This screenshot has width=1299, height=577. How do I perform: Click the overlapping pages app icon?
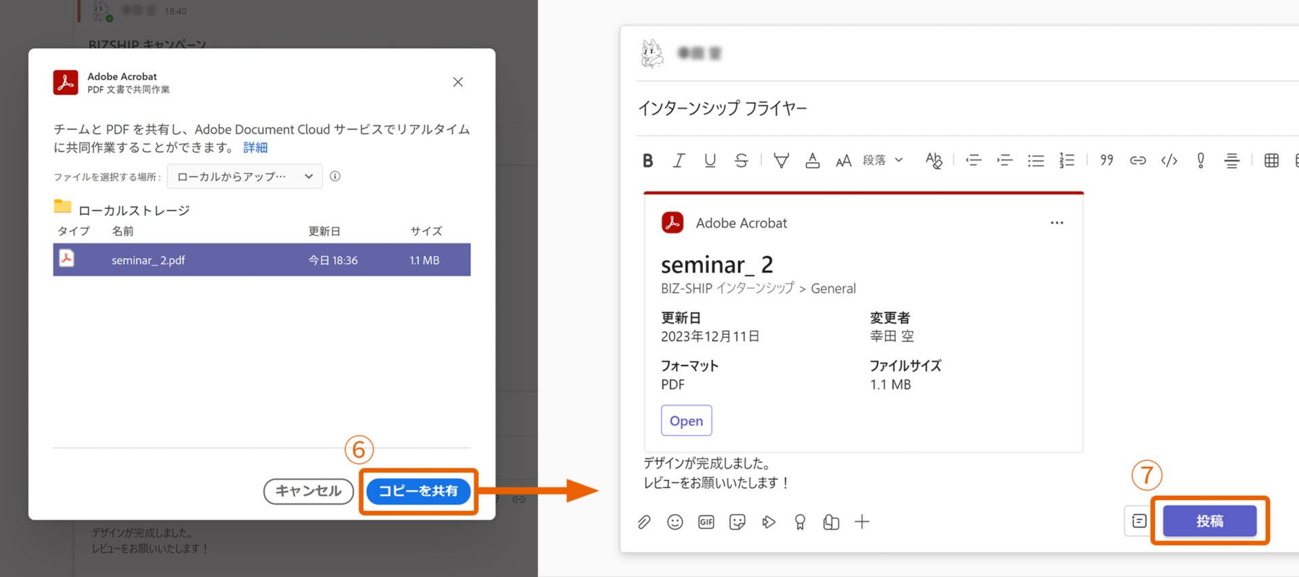pyautogui.click(x=831, y=522)
